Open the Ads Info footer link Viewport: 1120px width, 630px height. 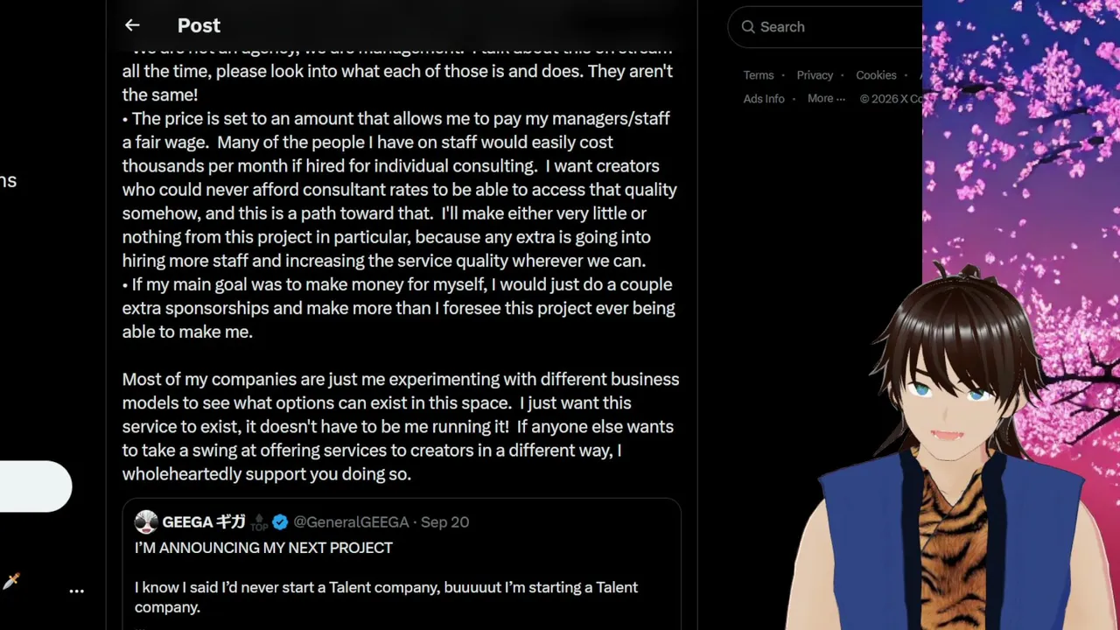764,99
